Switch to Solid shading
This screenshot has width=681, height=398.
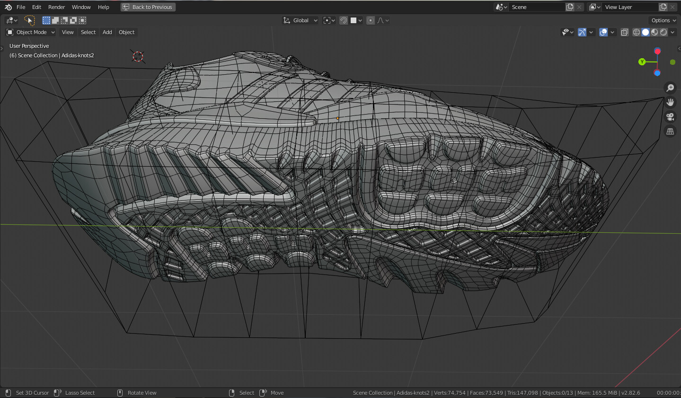[646, 32]
